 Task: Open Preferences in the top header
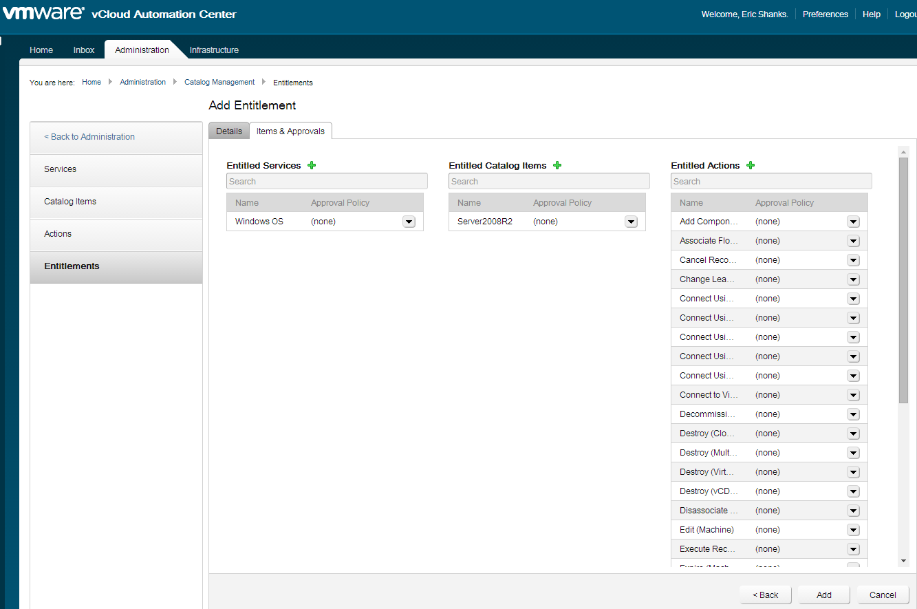tap(825, 14)
